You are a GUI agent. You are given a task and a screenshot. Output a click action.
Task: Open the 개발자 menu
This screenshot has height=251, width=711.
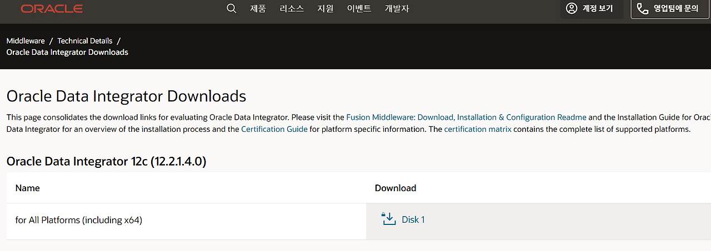[397, 8]
